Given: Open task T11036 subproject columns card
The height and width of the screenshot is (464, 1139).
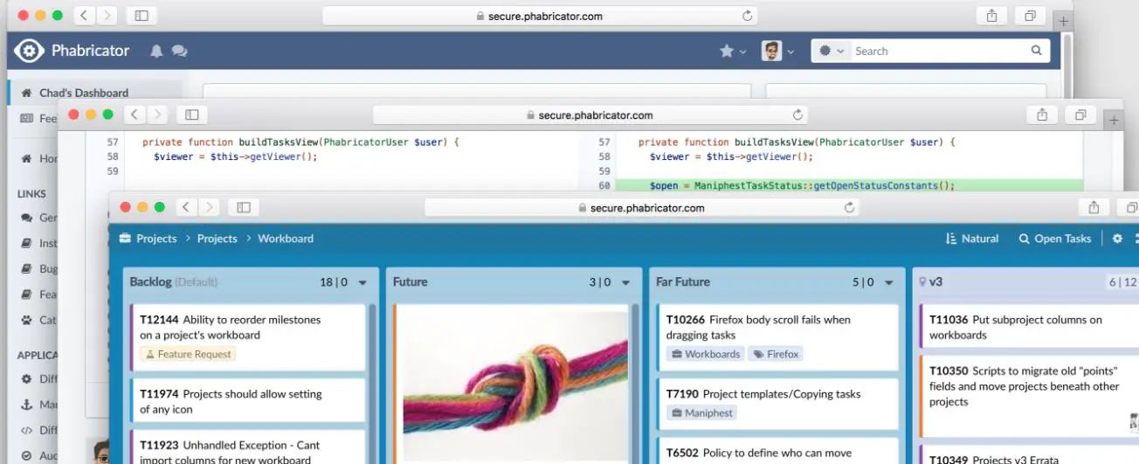Looking at the screenshot, I should (1029, 327).
